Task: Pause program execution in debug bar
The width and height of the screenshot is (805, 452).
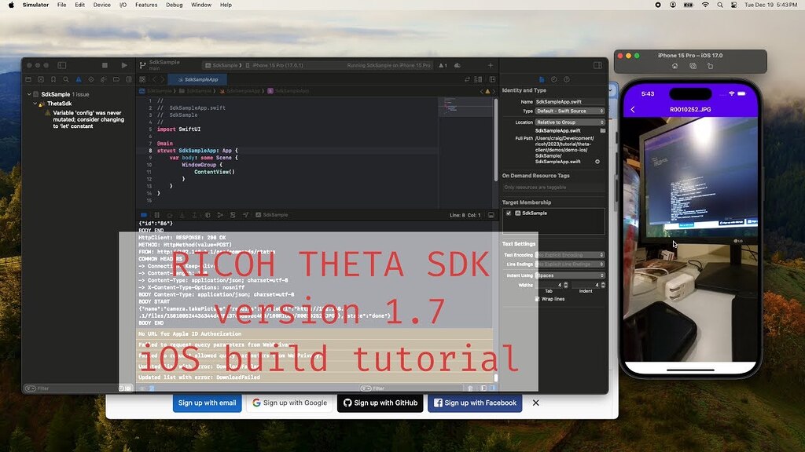Action: 156,215
